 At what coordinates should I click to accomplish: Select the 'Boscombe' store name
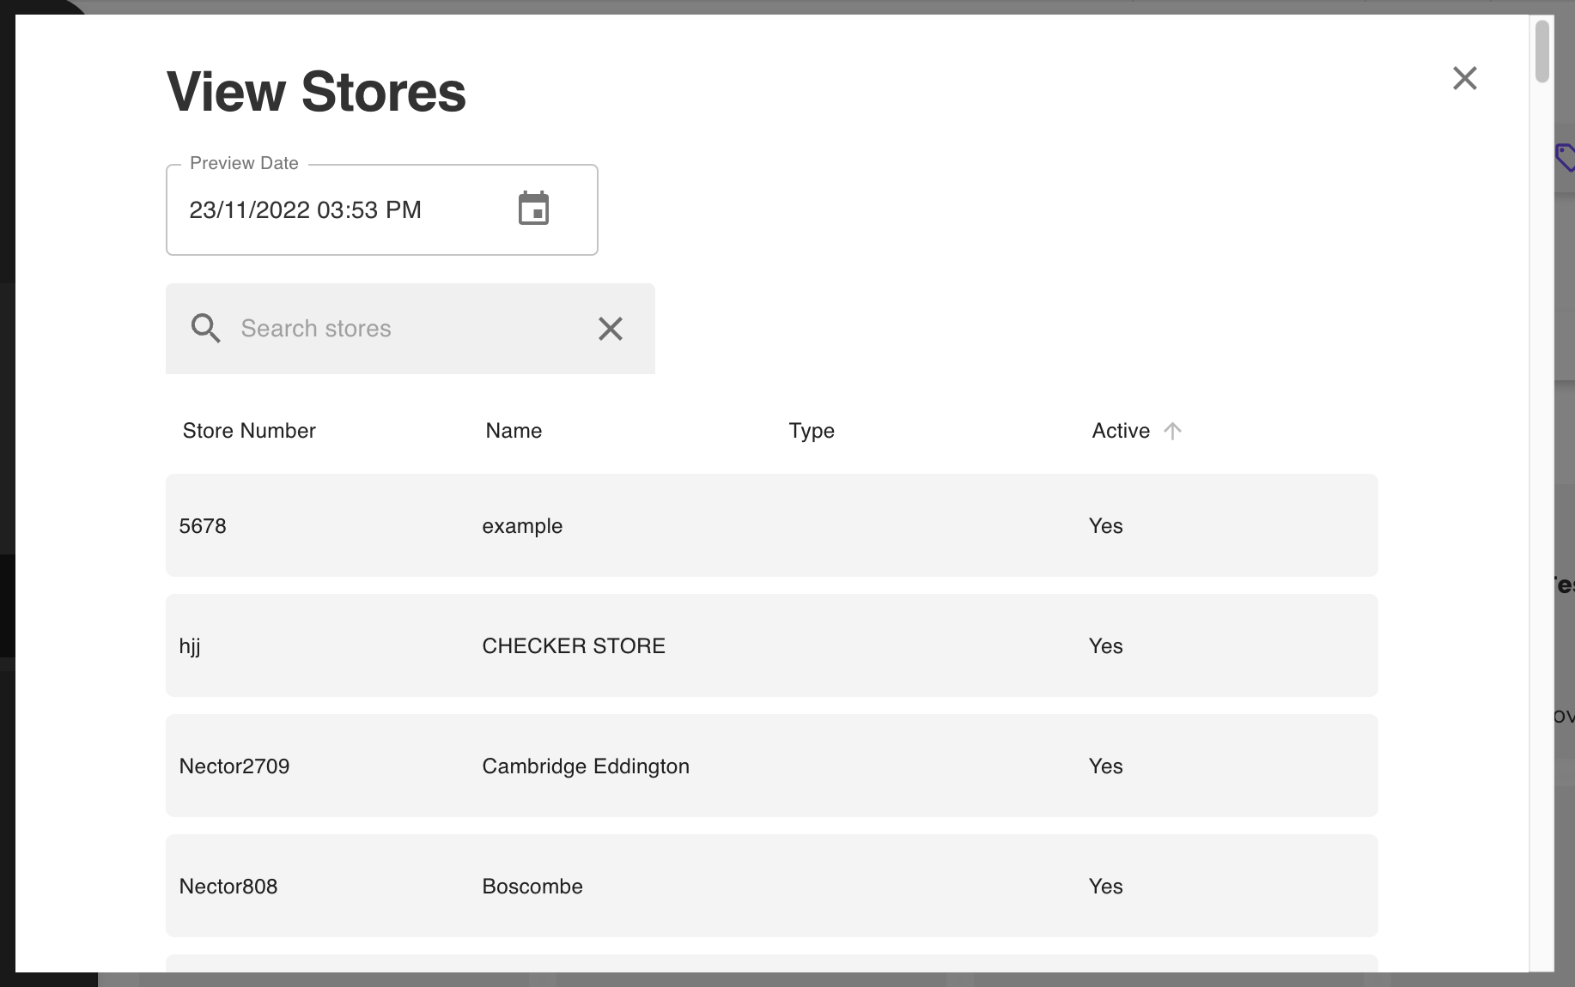click(532, 887)
